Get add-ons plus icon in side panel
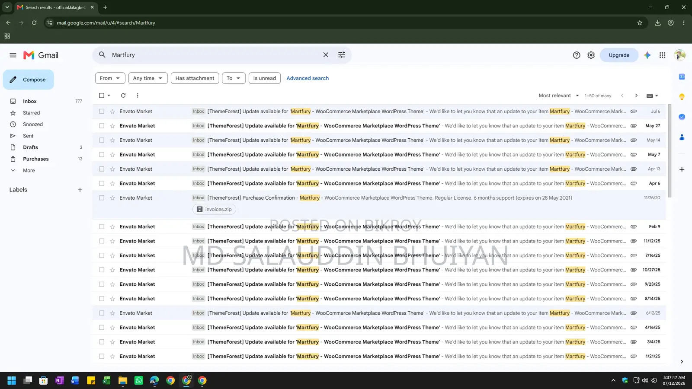 [682, 169]
